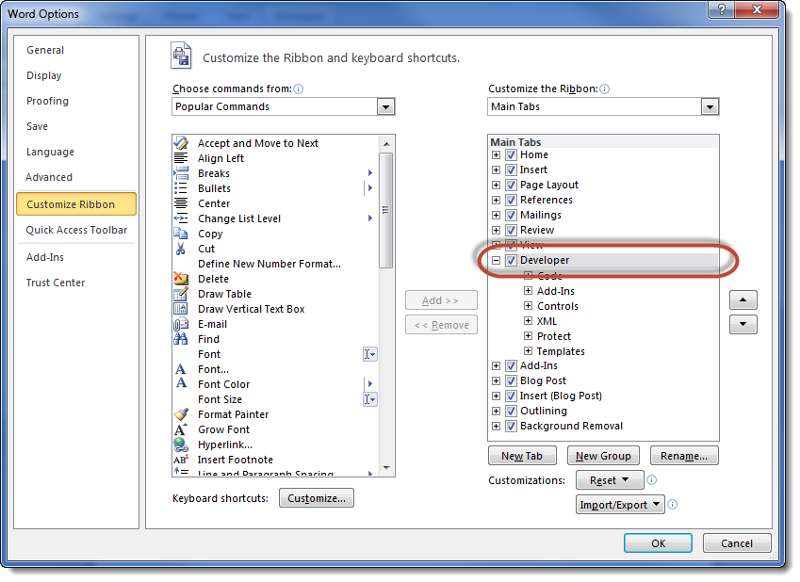Expand the Controls group under Developer

coord(529,306)
